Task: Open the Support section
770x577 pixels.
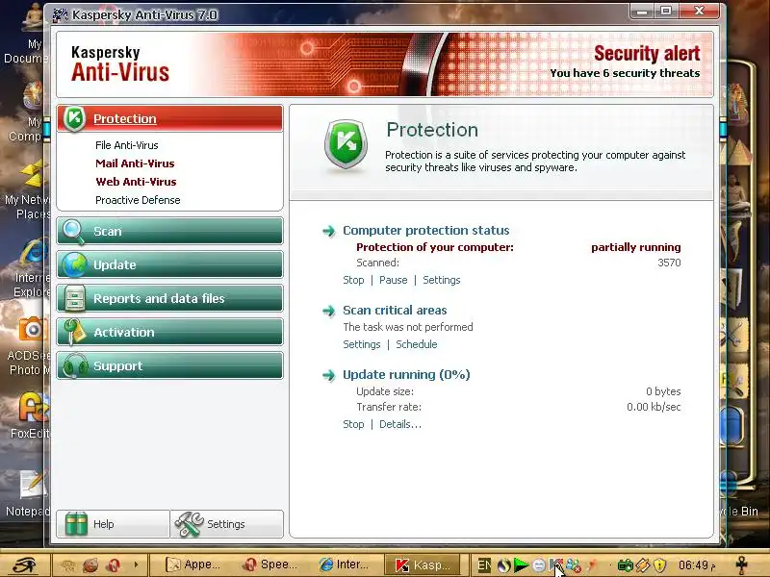Action: click(170, 366)
